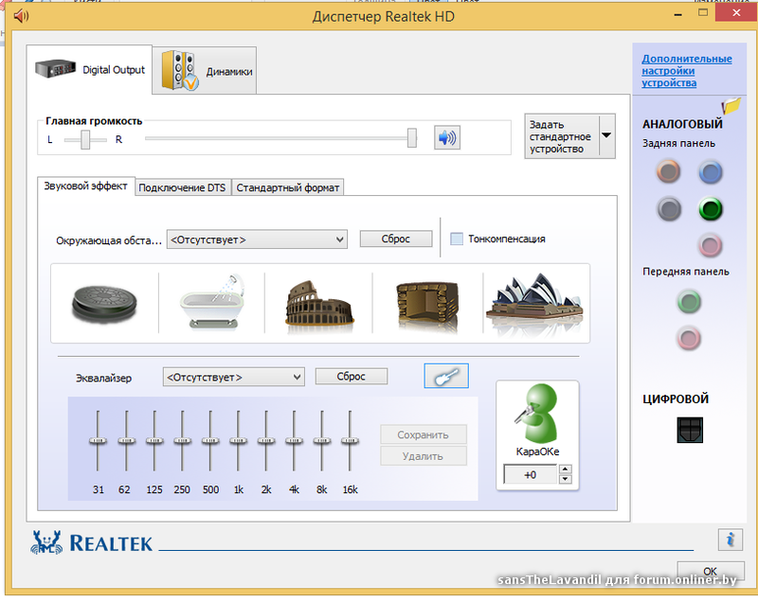Click the 8k equalizer slider
This screenshot has height=602, width=758.
click(322, 441)
